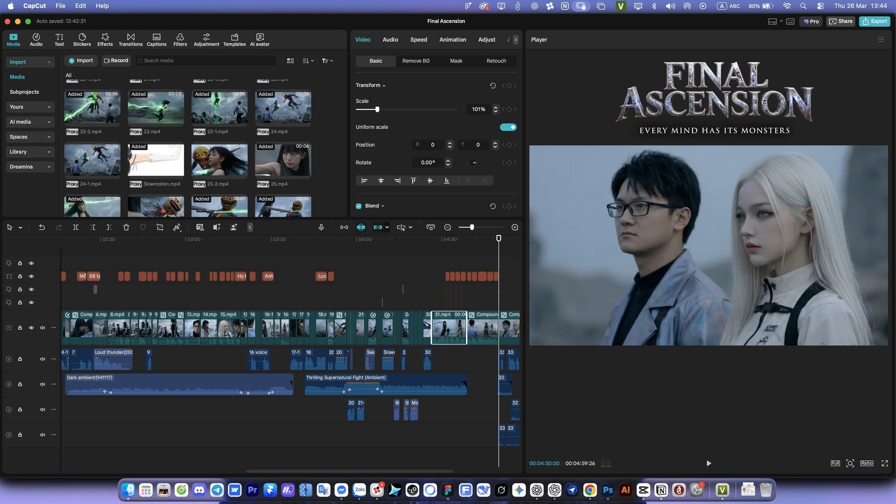896x504 pixels.
Task: Click the undo arrow in timeline toolbar
Action: tap(42, 227)
